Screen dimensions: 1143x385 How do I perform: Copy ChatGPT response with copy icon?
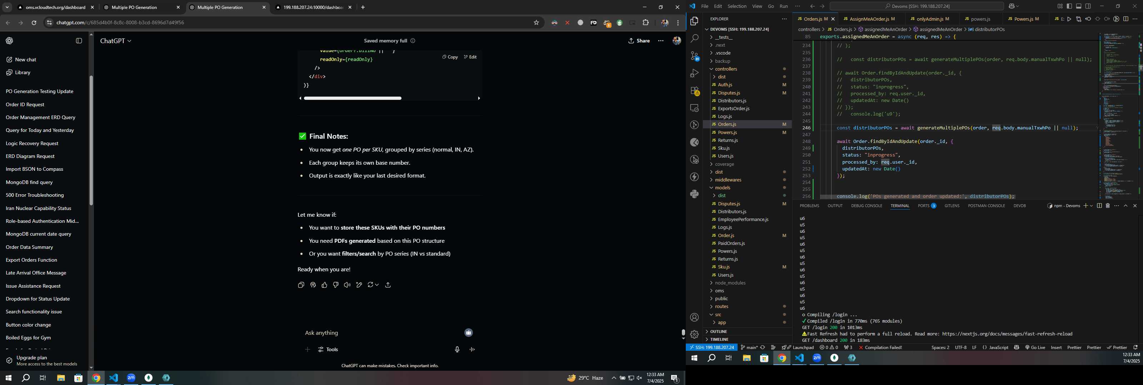point(301,285)
